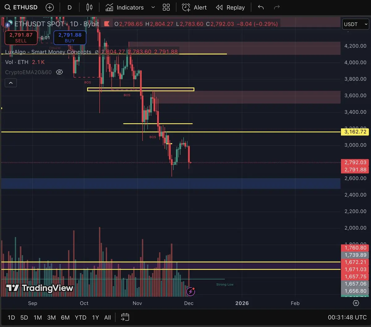Screen dimensions: 371x327
Task: Switch to the 6M range
Action: (65, 317)
